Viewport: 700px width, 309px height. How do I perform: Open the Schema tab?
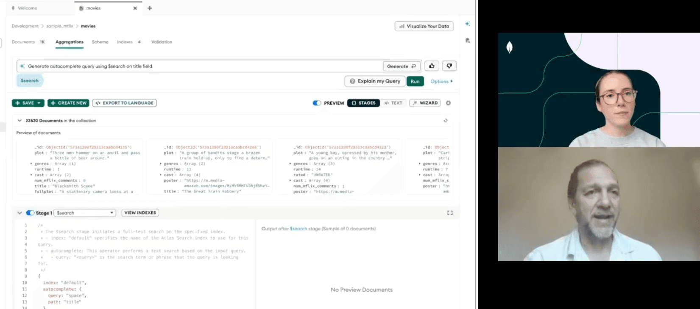click(100, 42)
